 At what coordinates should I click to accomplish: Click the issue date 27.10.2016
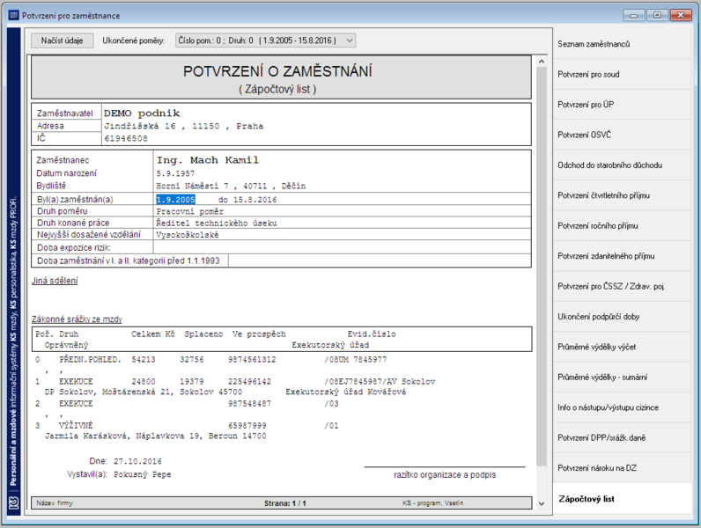[x=137, y=461]
